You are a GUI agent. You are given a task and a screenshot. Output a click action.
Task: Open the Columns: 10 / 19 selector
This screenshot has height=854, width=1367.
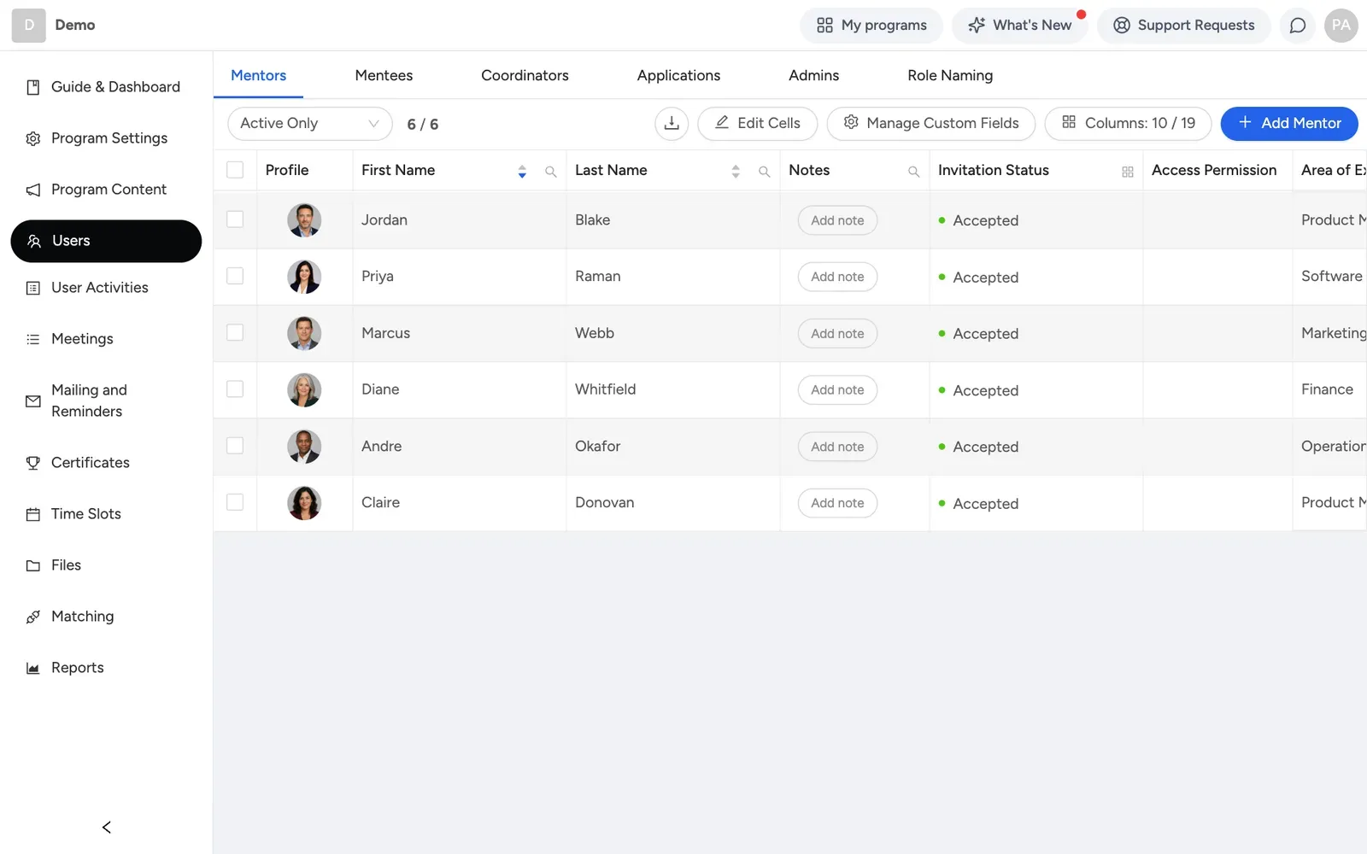(1128, 123)
